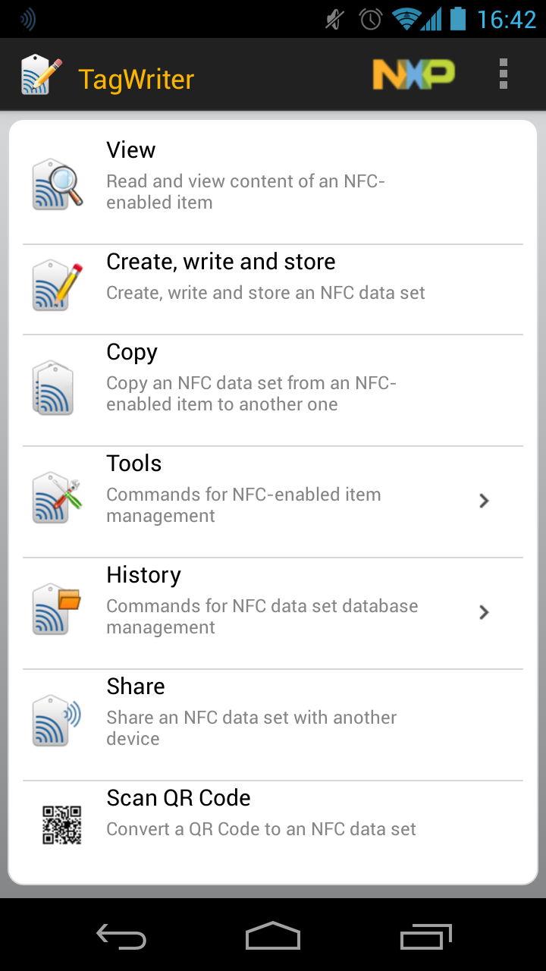Select the Copy menu entry title
The height and width of the screenshot is (971, 546).
(x=132, y=353)
